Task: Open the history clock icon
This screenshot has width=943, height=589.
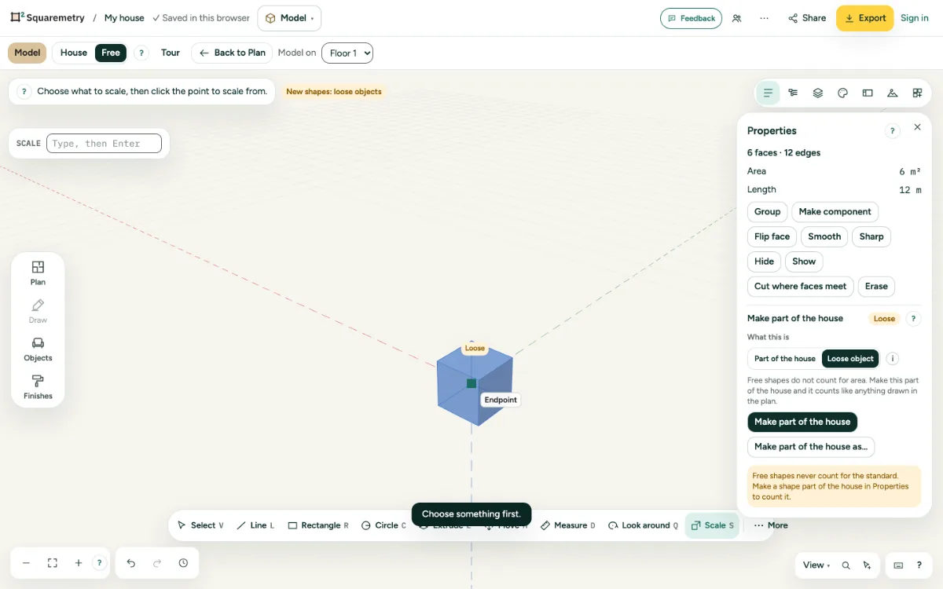Action: click(183, 563)
